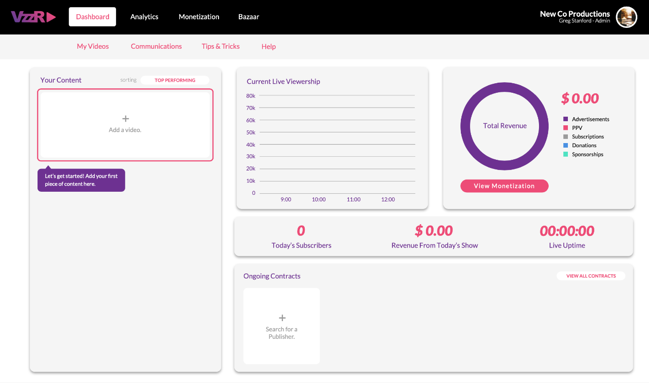Open the Analytics tab
649x383 pixels.
(145, 17)
